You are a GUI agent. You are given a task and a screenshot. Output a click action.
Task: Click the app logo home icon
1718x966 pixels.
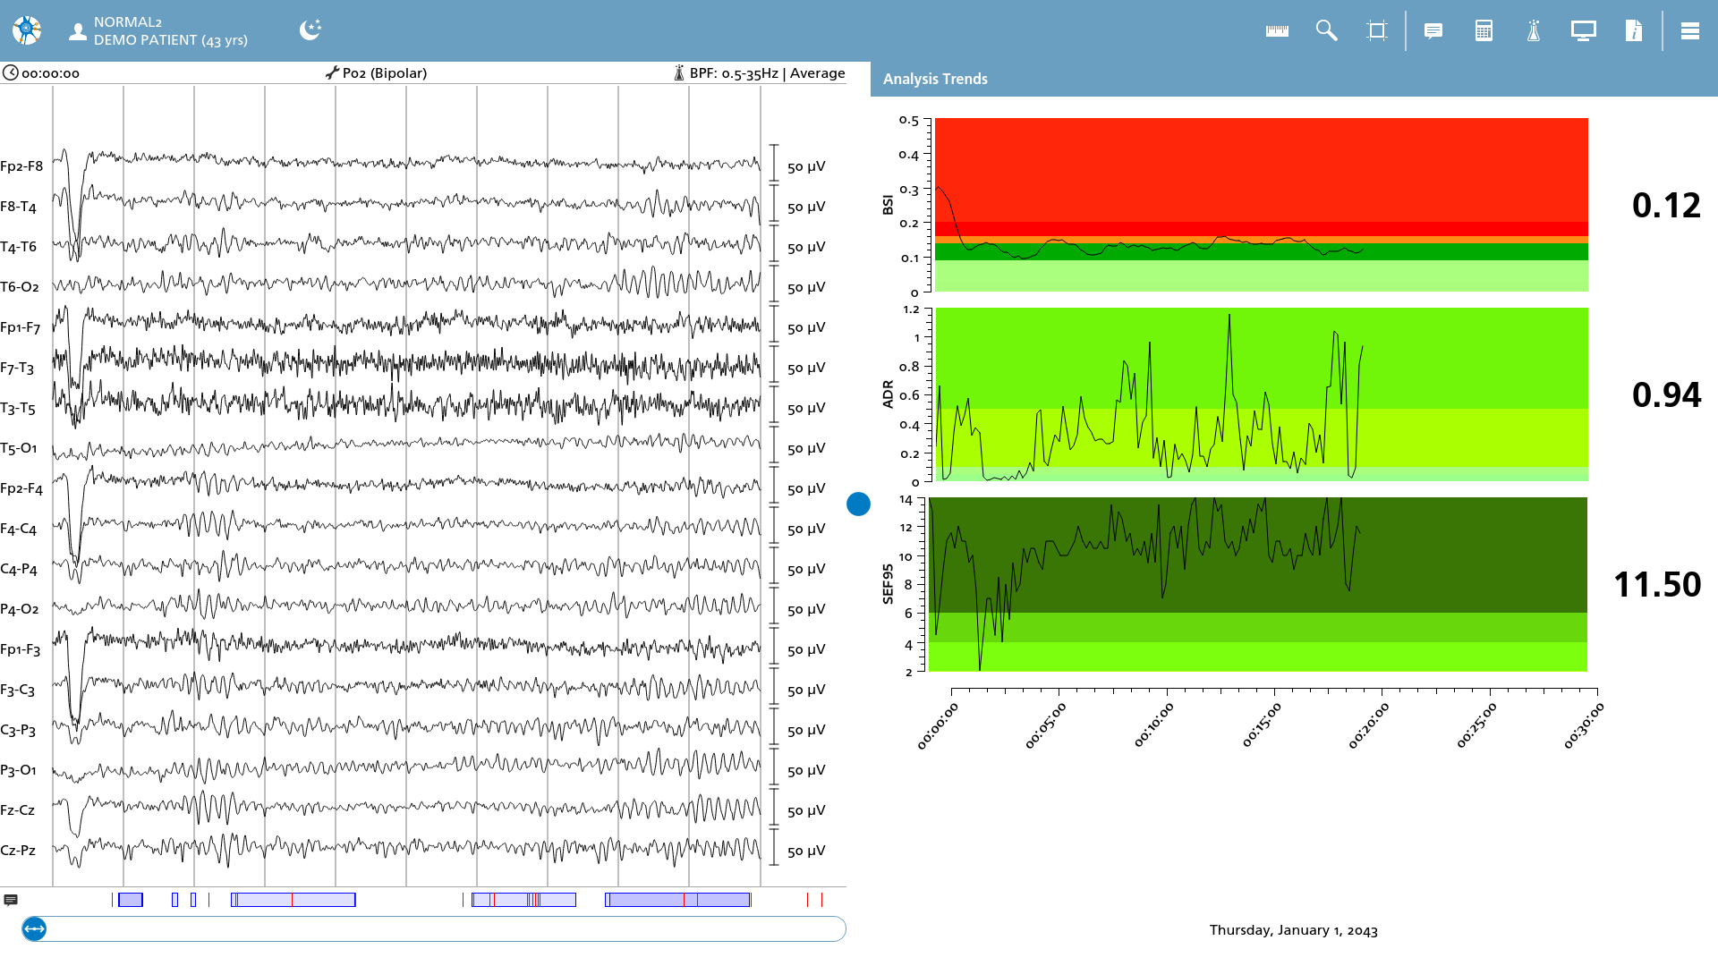tap(27, 30)
